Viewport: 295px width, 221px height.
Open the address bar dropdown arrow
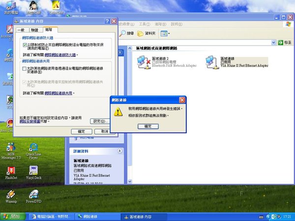[273, 43]
